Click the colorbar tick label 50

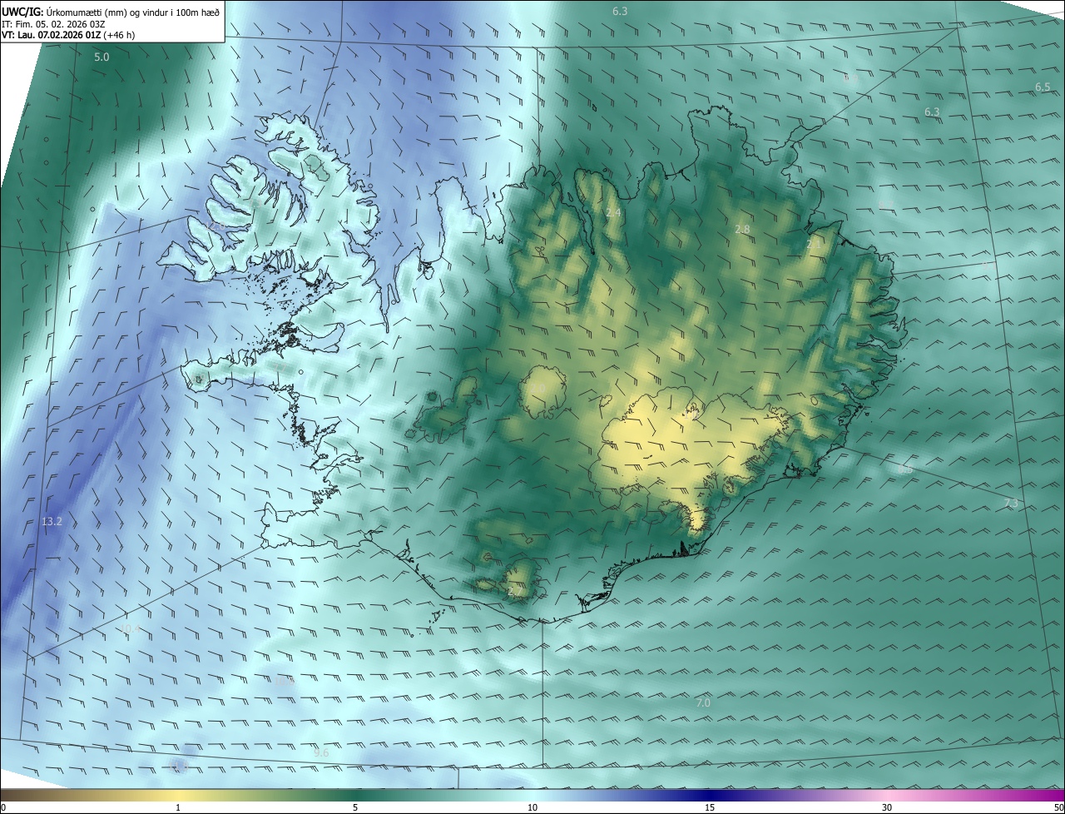[x=1058, y=807]
